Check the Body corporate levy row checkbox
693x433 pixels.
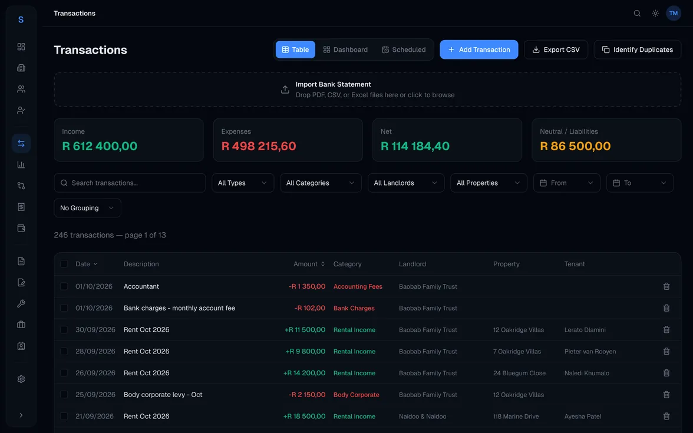pyautogui.click(x=64, y=395)
